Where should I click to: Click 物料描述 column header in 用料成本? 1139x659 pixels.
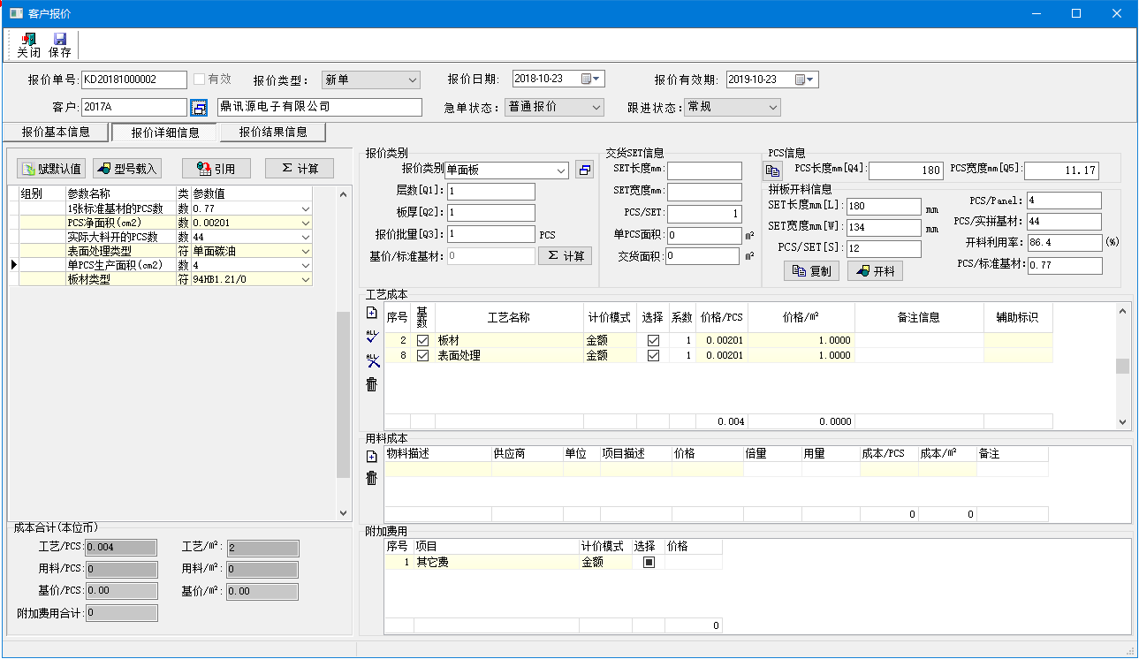[437, 453]
